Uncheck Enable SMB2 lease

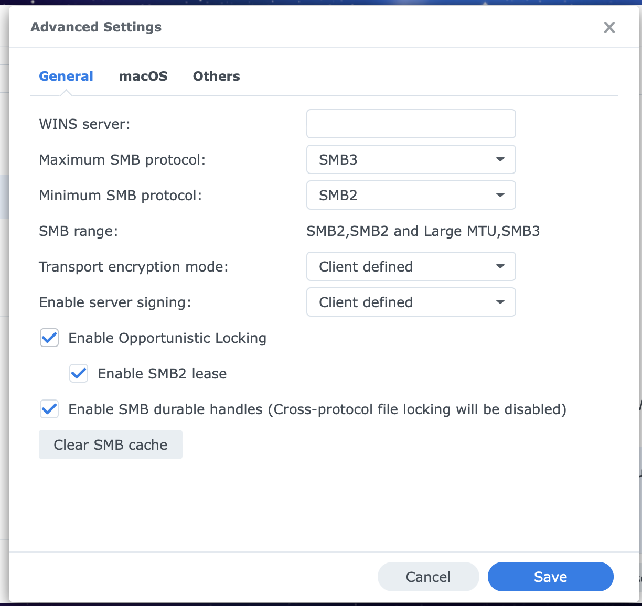pyautogui.click(x=78, y=373)
